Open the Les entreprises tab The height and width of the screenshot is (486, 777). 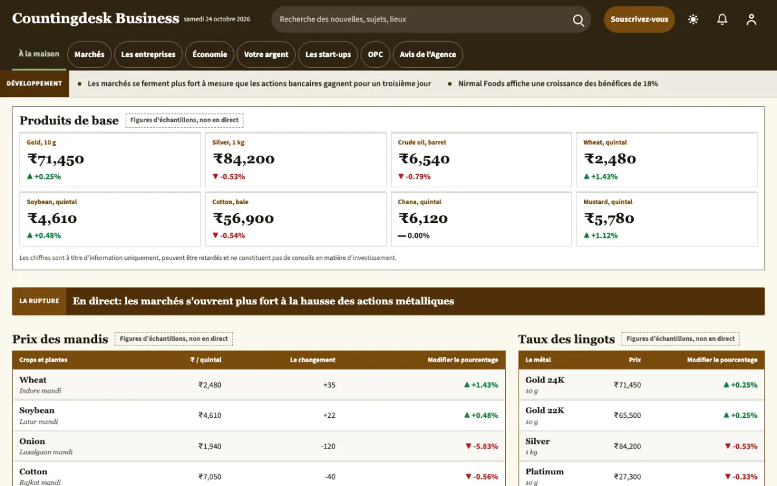pyautogui.click(x=148, y=54)
